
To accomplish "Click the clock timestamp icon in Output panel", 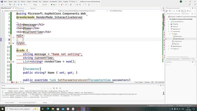I will click(x=60, y=88).
